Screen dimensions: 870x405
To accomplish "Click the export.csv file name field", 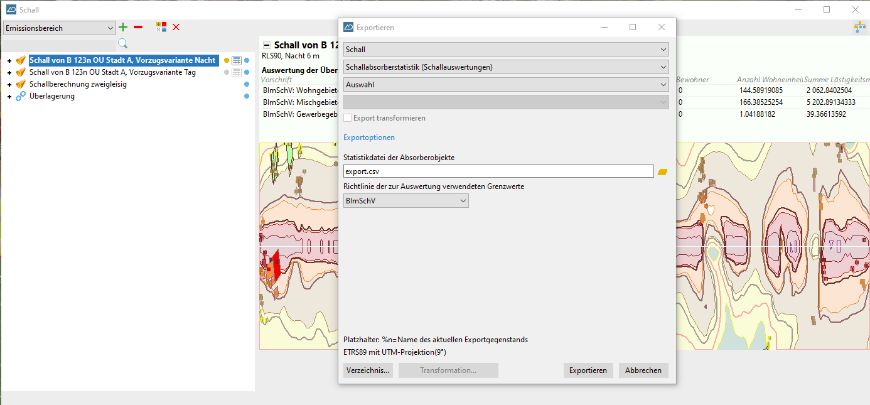I will (x=498, y=171).
